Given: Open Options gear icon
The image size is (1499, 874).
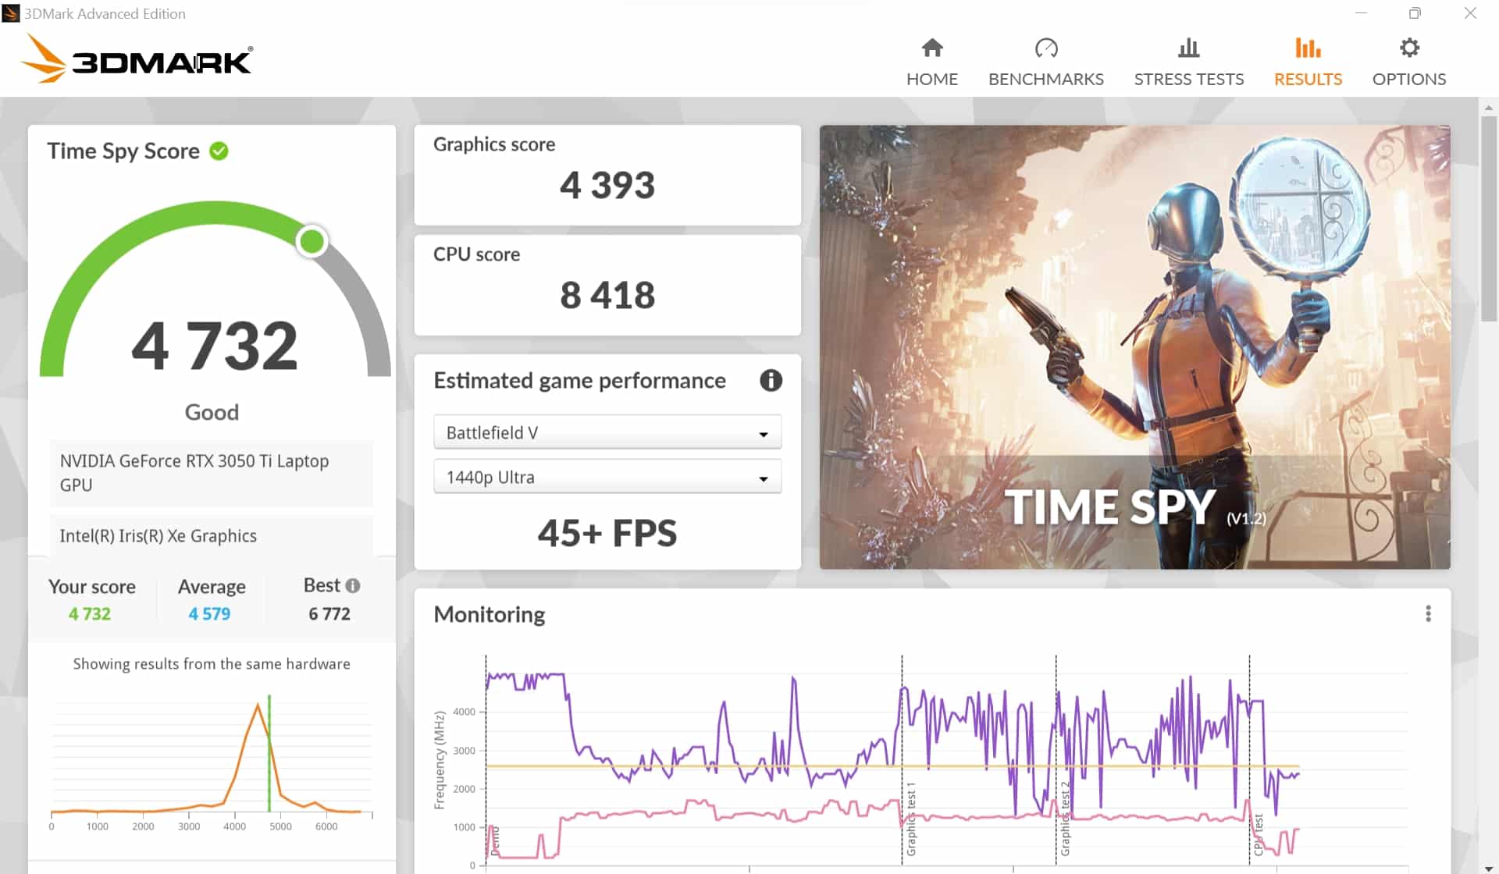Looking at the screenshot, I should click(1408, 48).
